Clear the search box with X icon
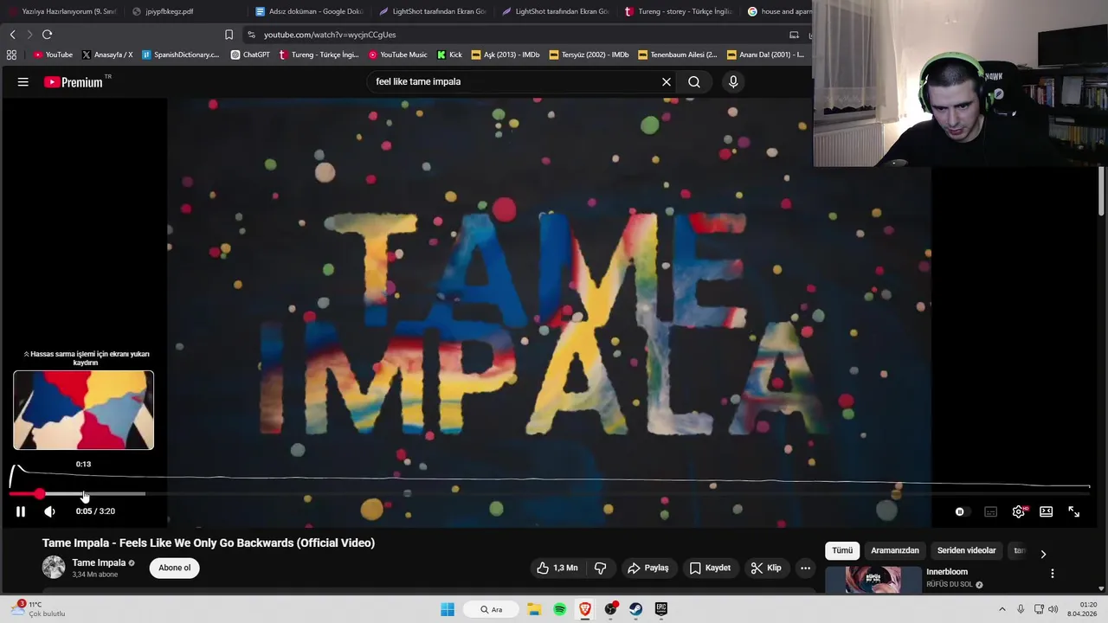Image resolution: width=1108 pixels, height=623 pixels. [x=667, y=82]
